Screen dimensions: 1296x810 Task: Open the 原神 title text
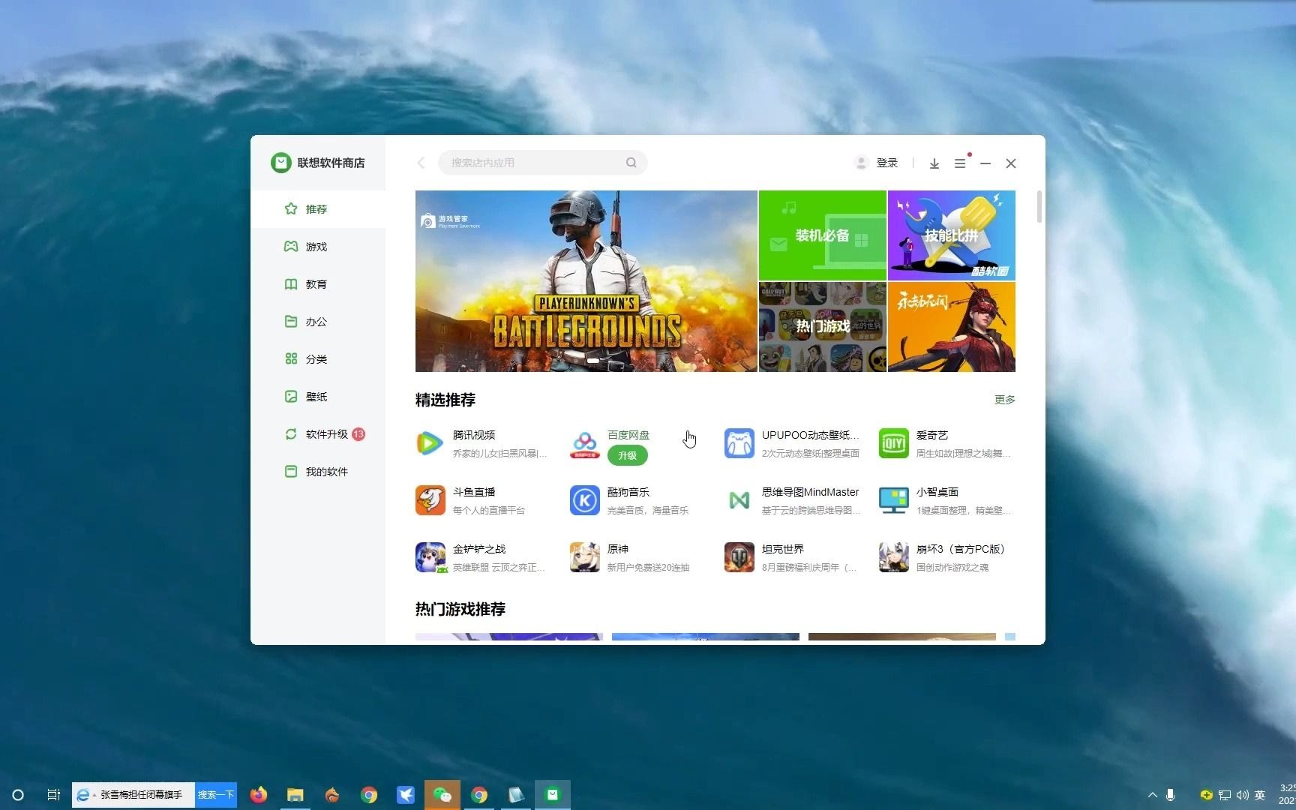tap(618, 549)
